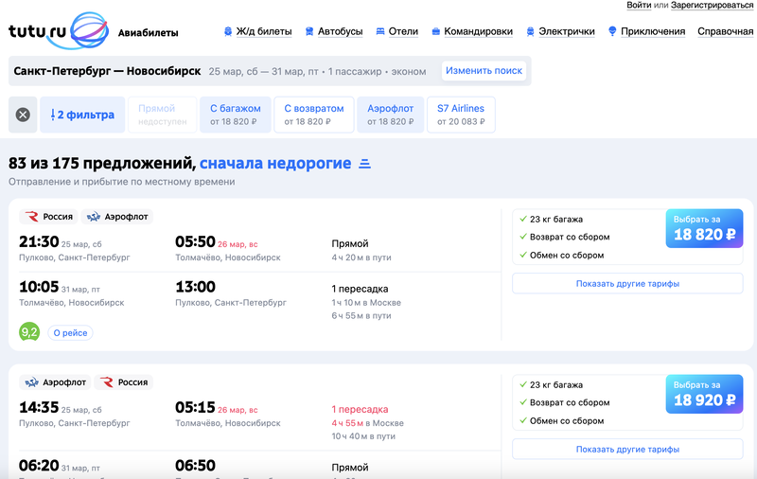Click the commuter train icon beside Электрички
Screen dimensions: 757x479
(530, 32)
